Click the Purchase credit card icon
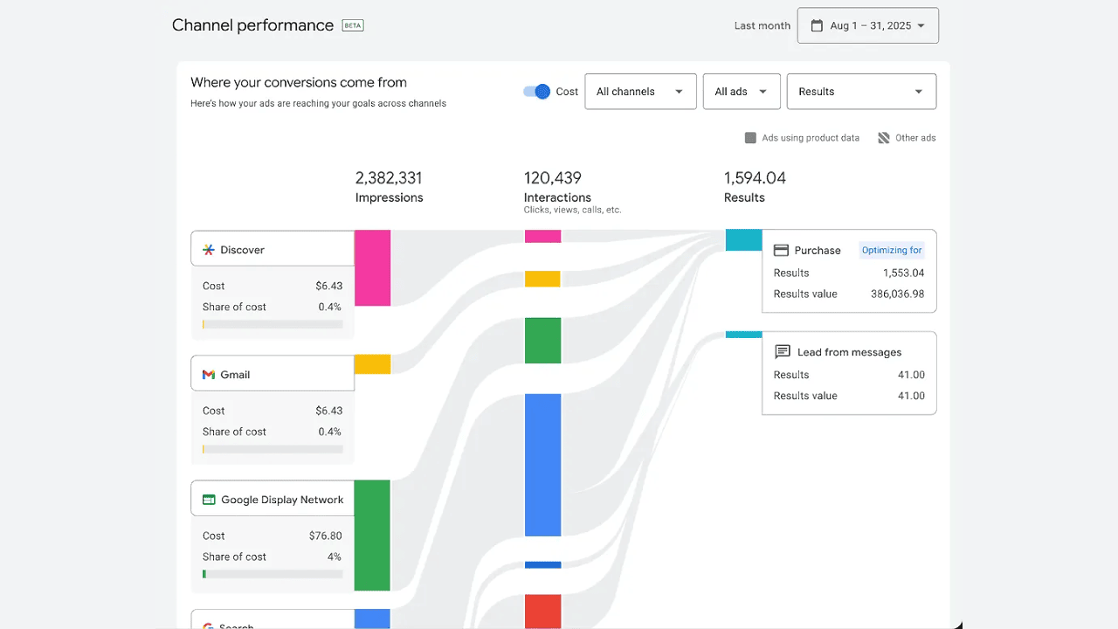 [x=782, y=251]
